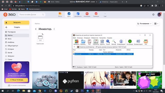Click the Загрузить upload button

coord(17,22)
